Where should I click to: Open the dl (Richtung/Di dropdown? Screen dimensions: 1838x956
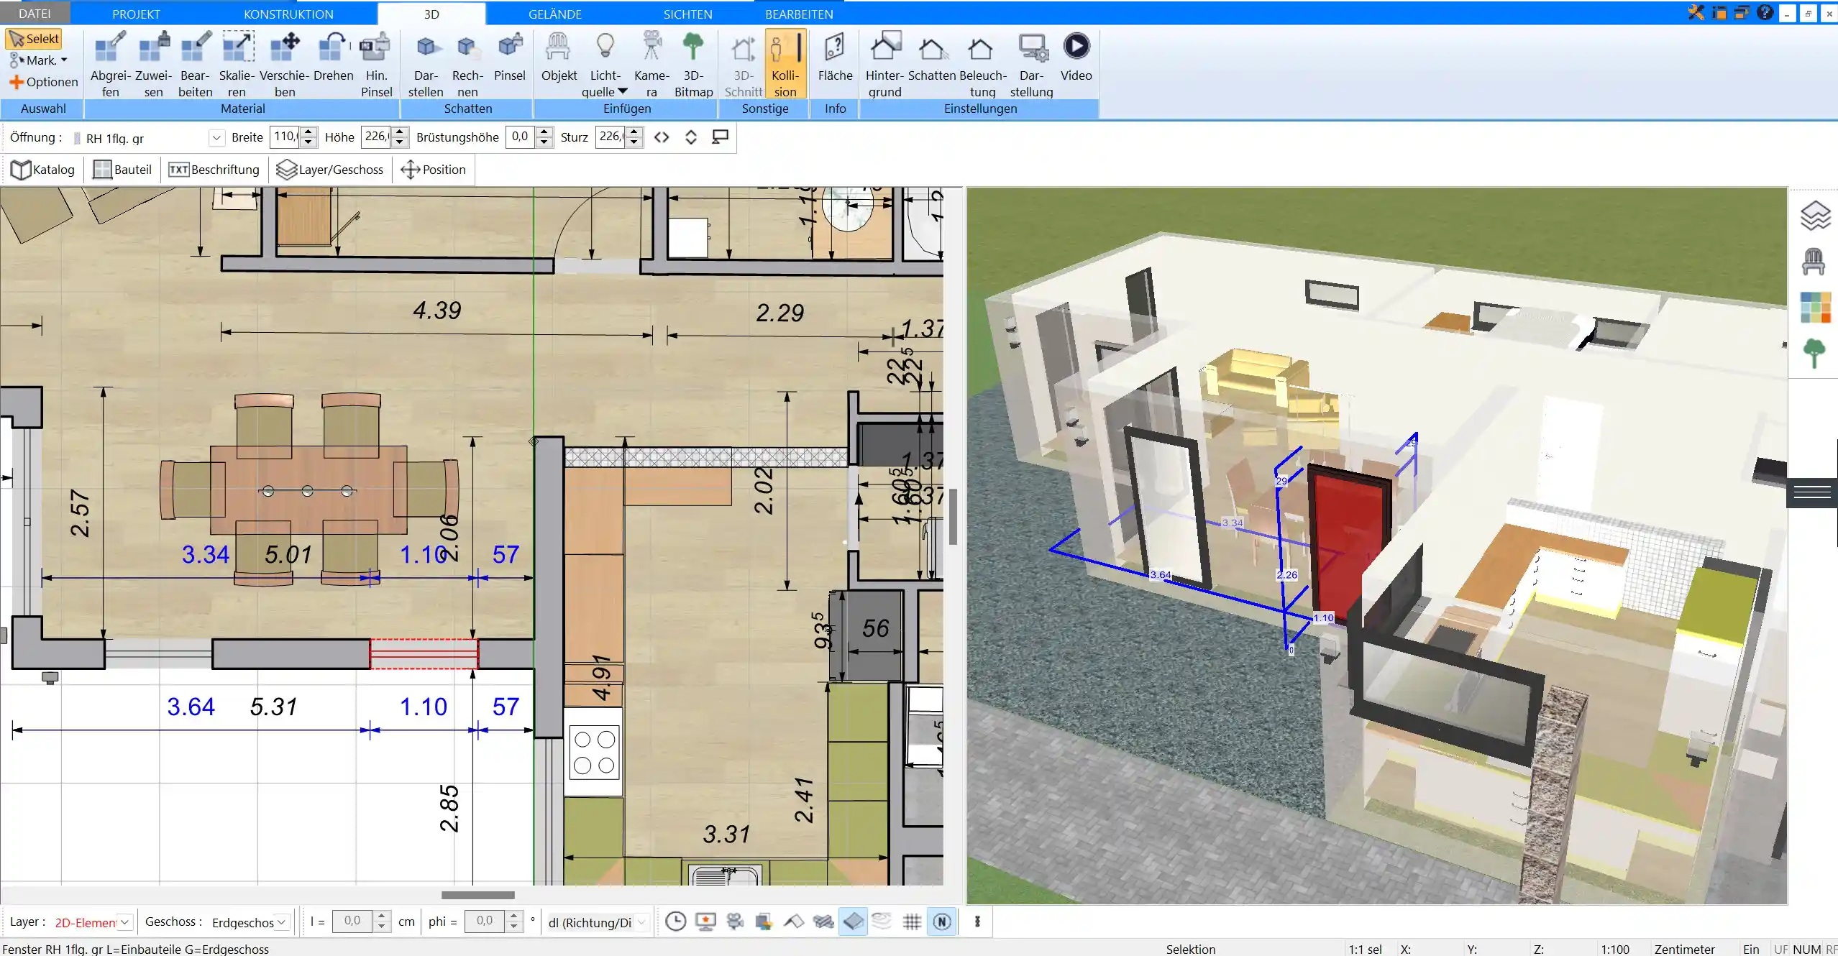641,921
